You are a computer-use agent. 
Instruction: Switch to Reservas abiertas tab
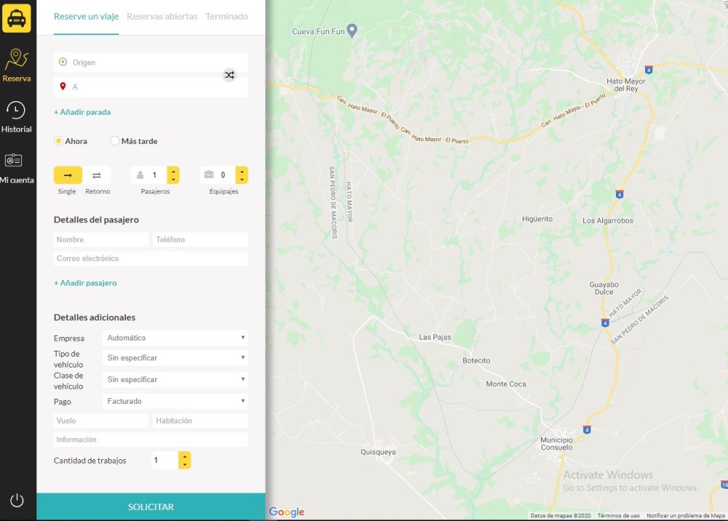coord(162,16)
